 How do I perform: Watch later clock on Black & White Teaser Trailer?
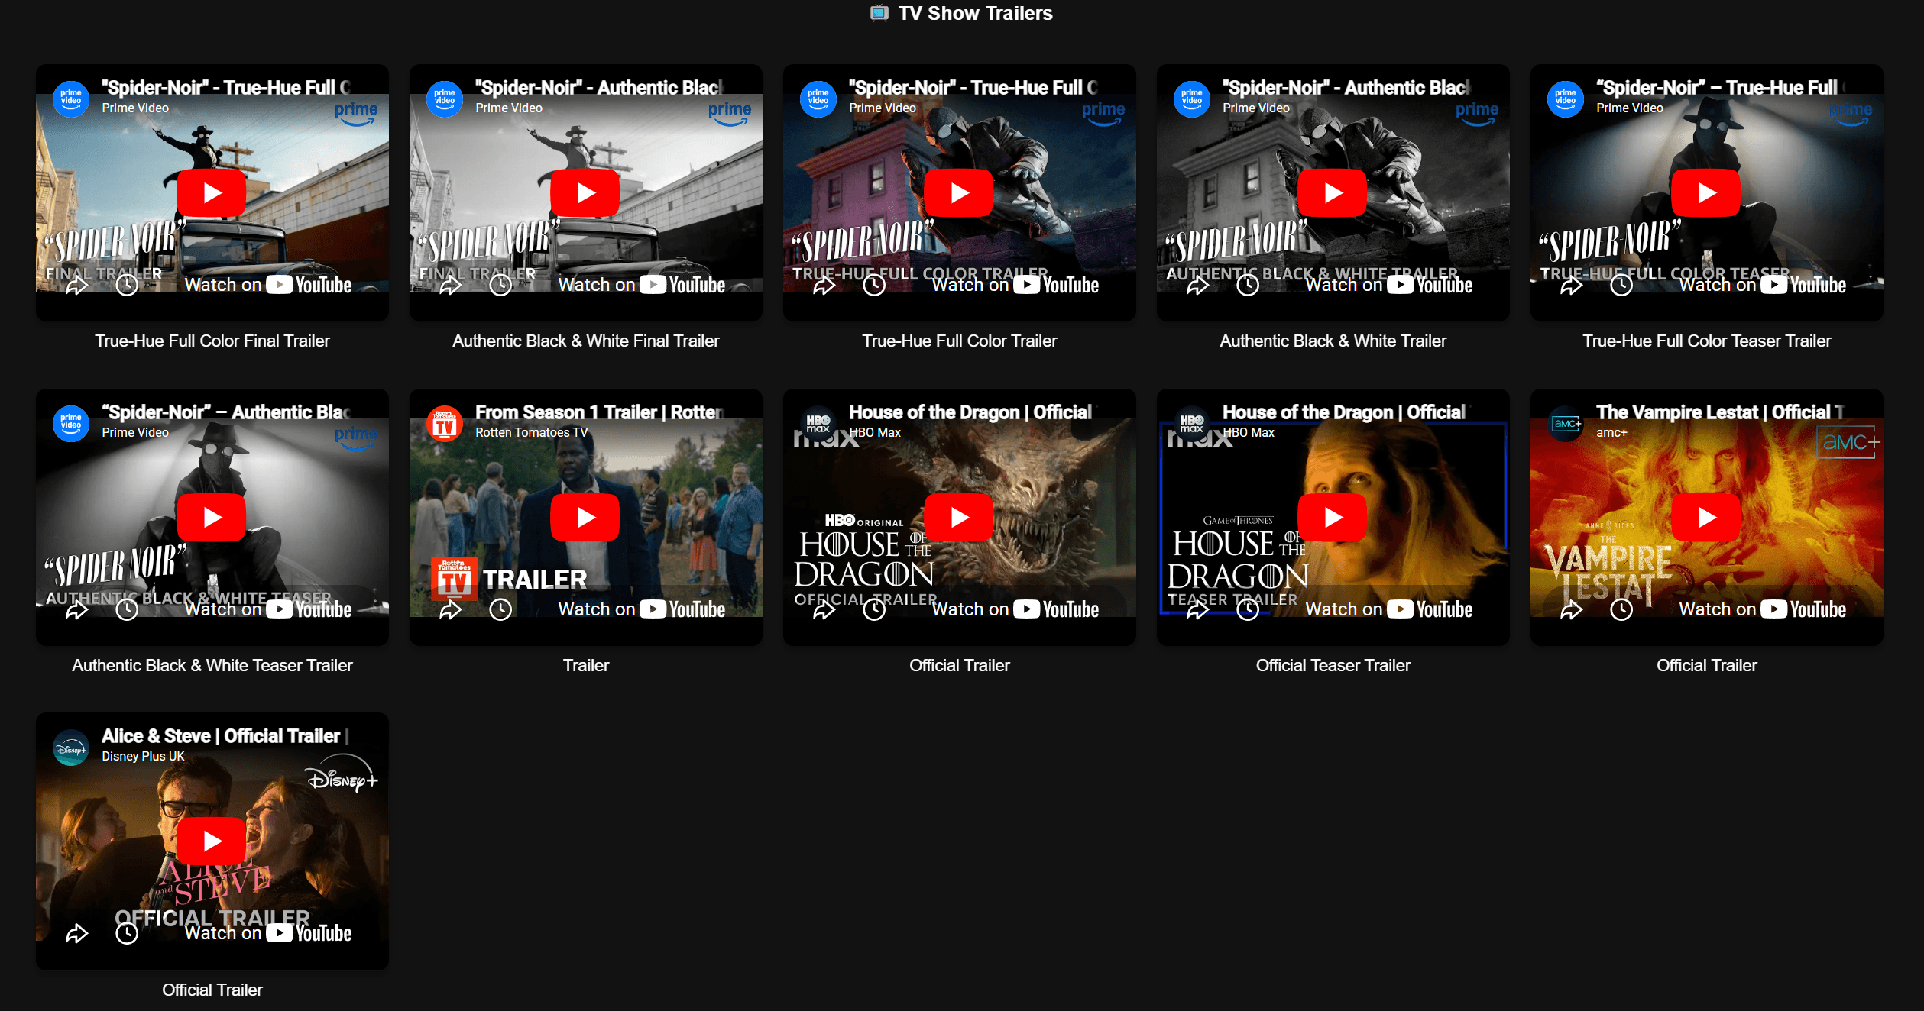pos(127,610)
